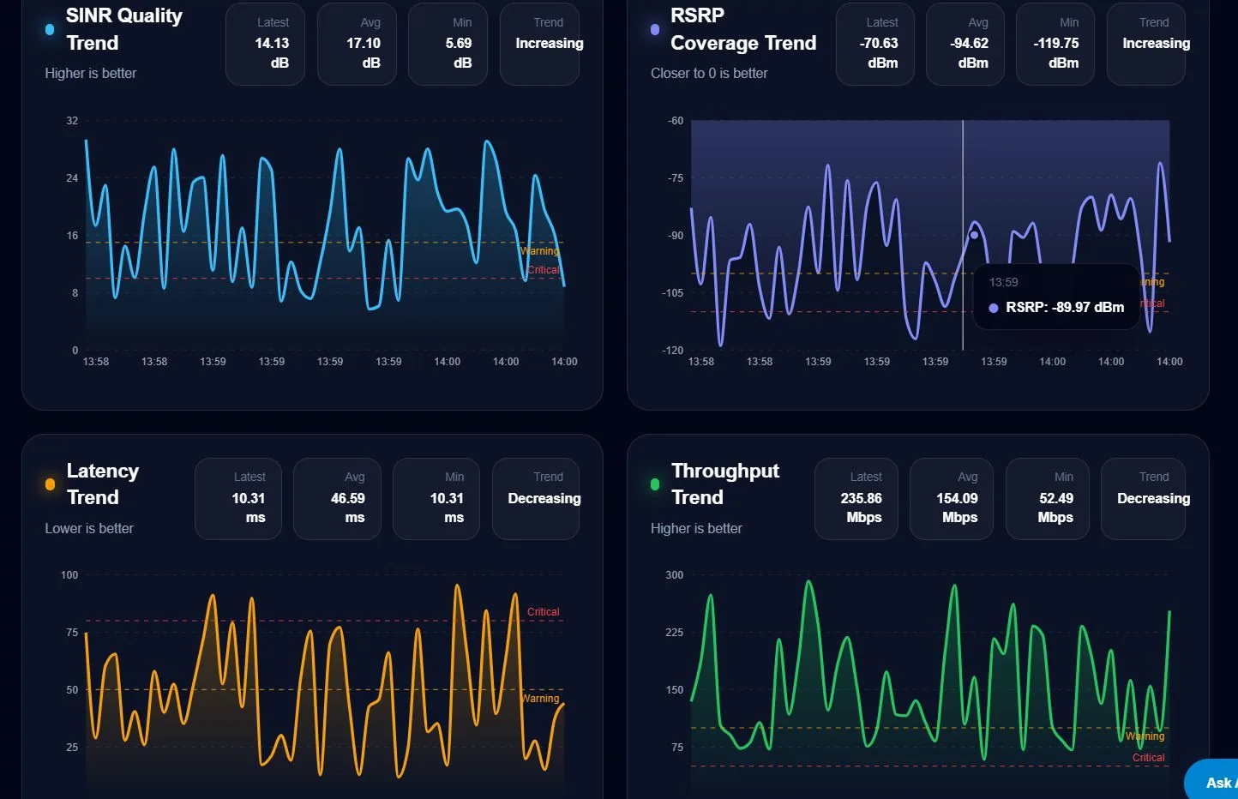Select Throughput Trend Decreasing card

(1143, 499)
